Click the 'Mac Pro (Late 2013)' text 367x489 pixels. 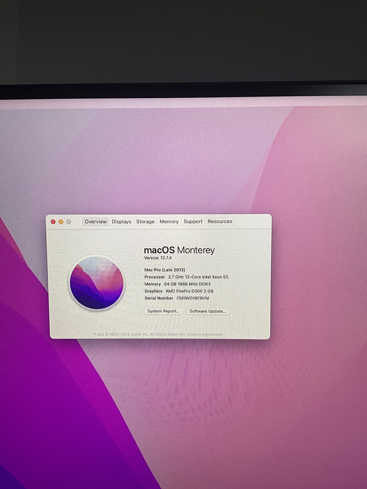click(165, 270)
